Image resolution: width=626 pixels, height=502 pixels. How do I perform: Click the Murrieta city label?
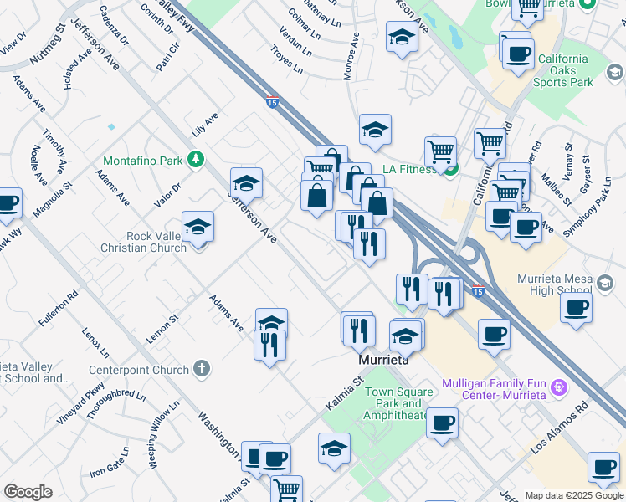(x=383, y=360)
